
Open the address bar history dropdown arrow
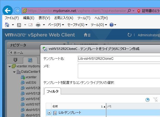[133, 11]
